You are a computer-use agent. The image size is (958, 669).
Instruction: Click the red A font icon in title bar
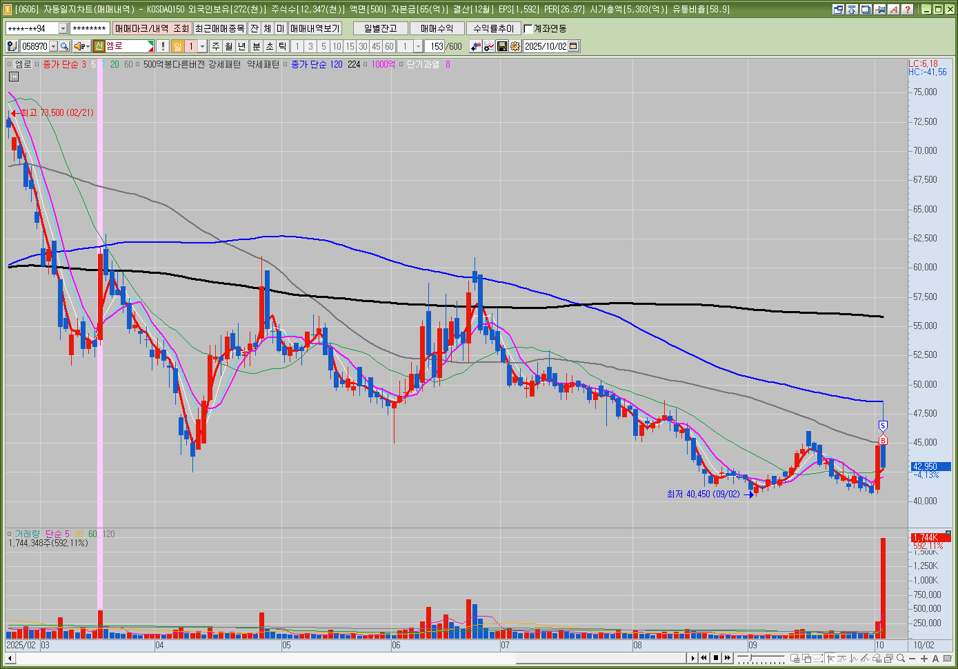[894, 9]
